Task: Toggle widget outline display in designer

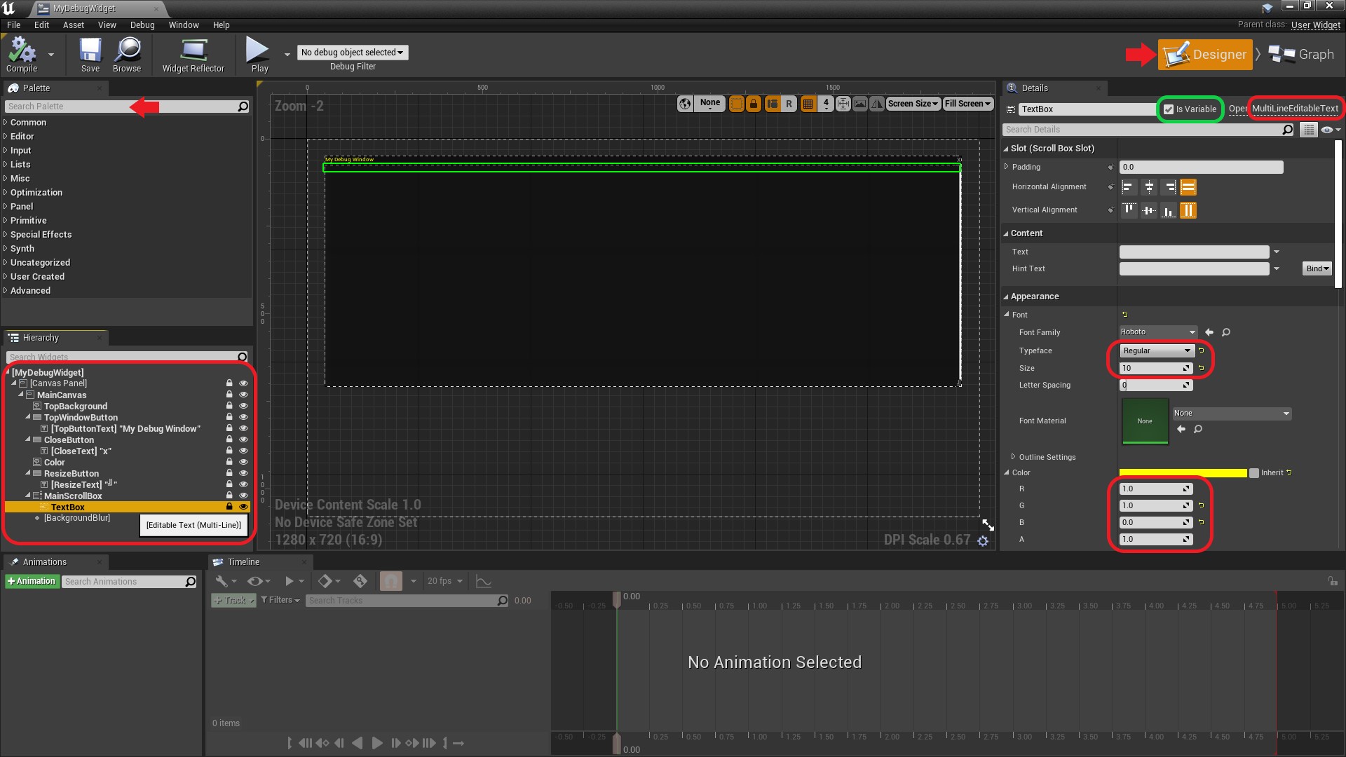Action: (737, 104)
